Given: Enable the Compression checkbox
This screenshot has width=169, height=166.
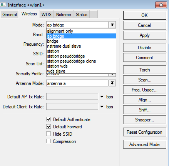Looking at the screenshot, I should coord(49,141).
